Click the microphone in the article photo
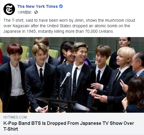Image resolution: width=144 pixels, height=135 pixels. (65, 79)
